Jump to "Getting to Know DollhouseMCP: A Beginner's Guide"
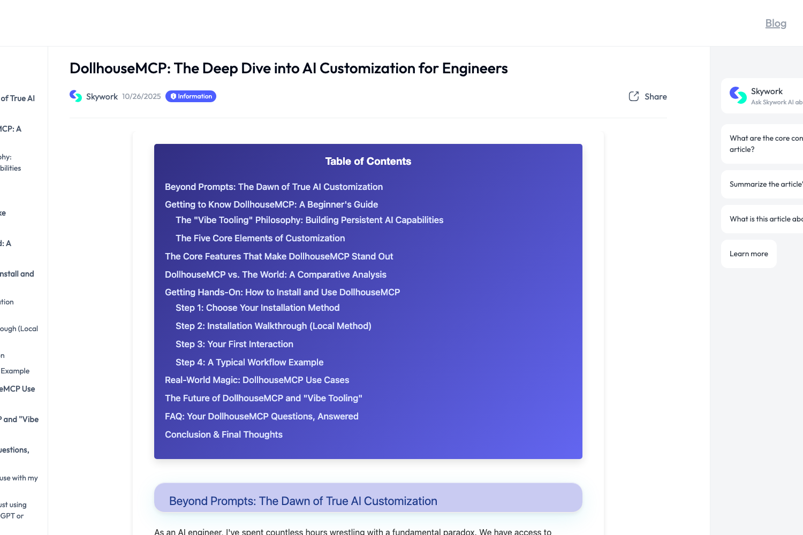This screenshot has height=535, width=803. tap(271, 204)
